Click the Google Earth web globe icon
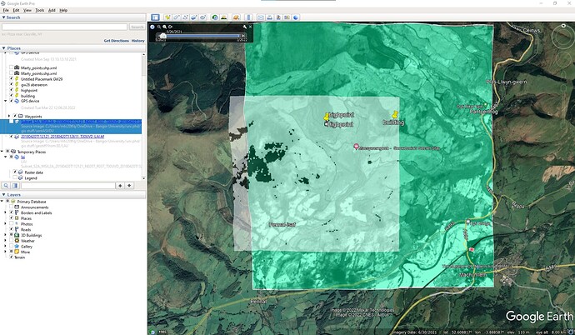This screenshot has height=335, width=575. (296, 17)
